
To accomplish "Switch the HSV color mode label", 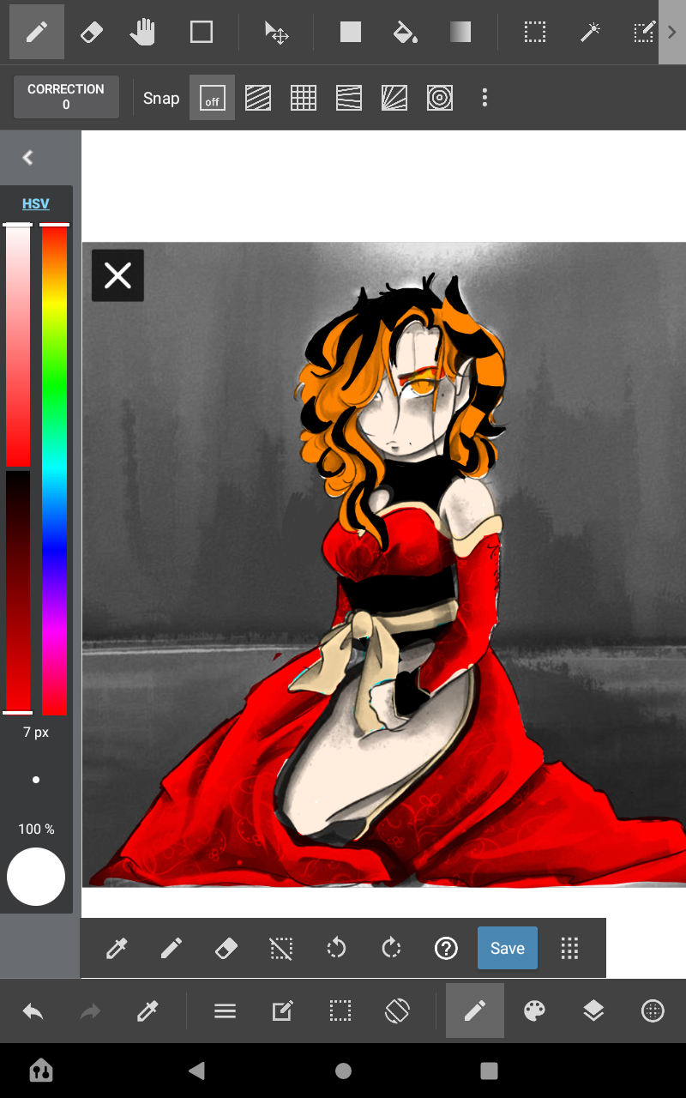I will click(x=36, y=204).
